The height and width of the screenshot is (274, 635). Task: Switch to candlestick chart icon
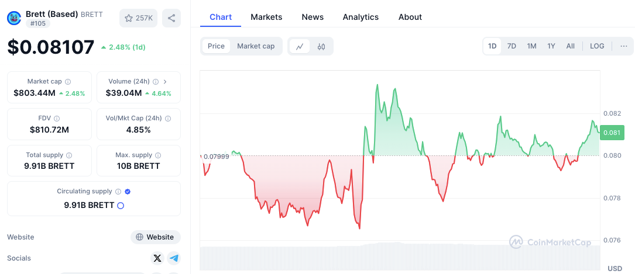[321, 47]
